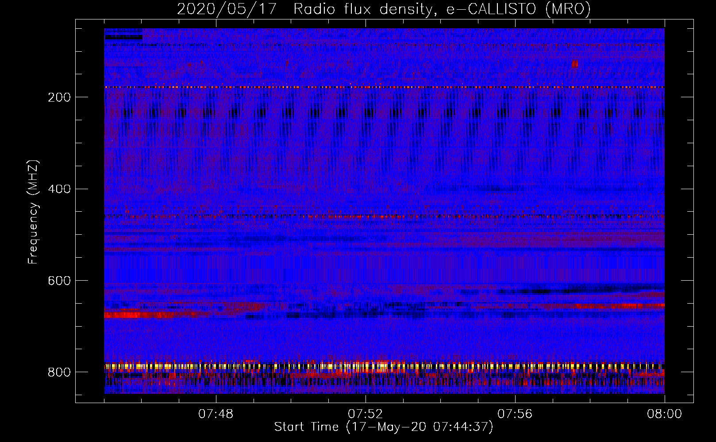The image size is (716, 442).
Task: Click the bright red burst near 680 MHz
Action: click(x=139, y=315)
